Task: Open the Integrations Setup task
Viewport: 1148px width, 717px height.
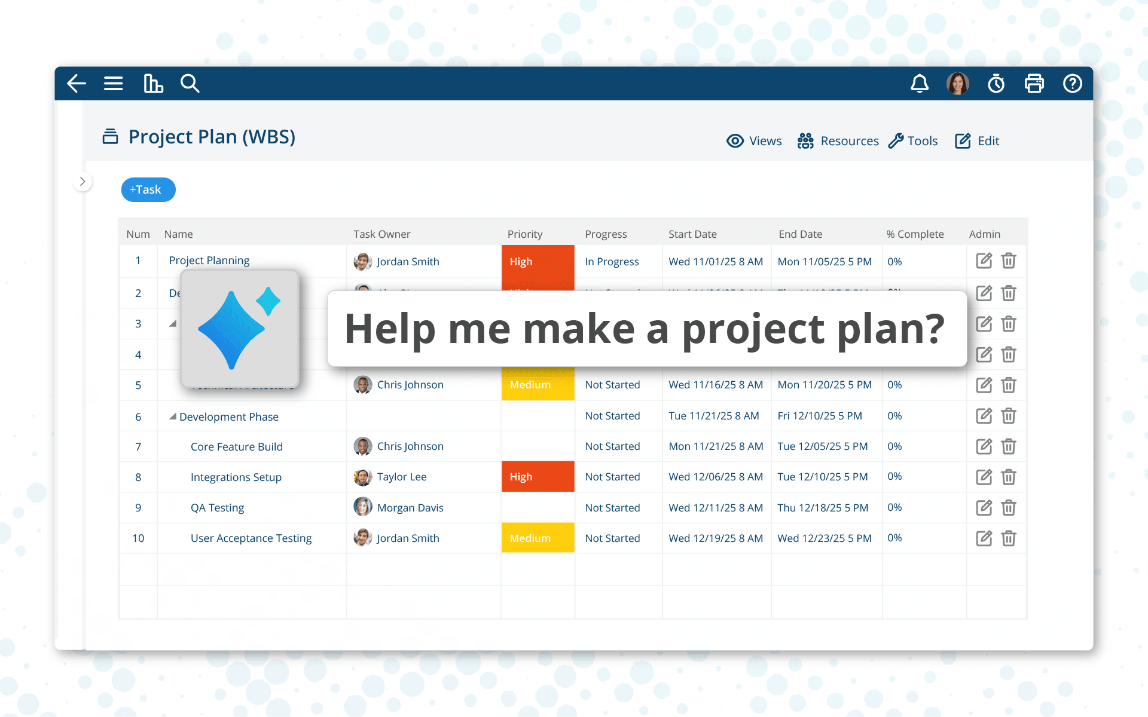Action: pyautogui.click(x=236, y=477)
